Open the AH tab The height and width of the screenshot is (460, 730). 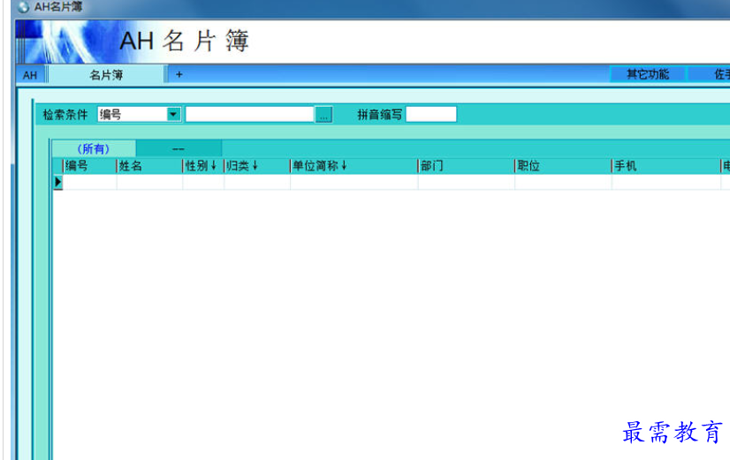pyautogui.click(x=30, y=75)
